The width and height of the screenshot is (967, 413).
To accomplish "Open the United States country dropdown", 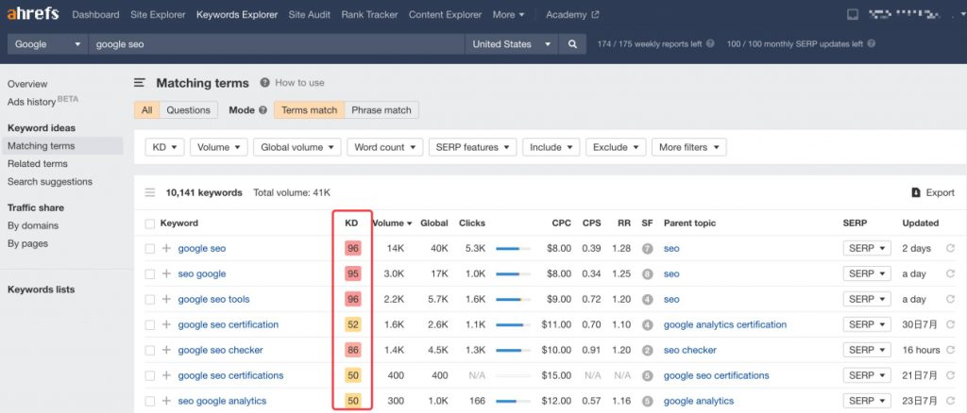I will 511,44.
